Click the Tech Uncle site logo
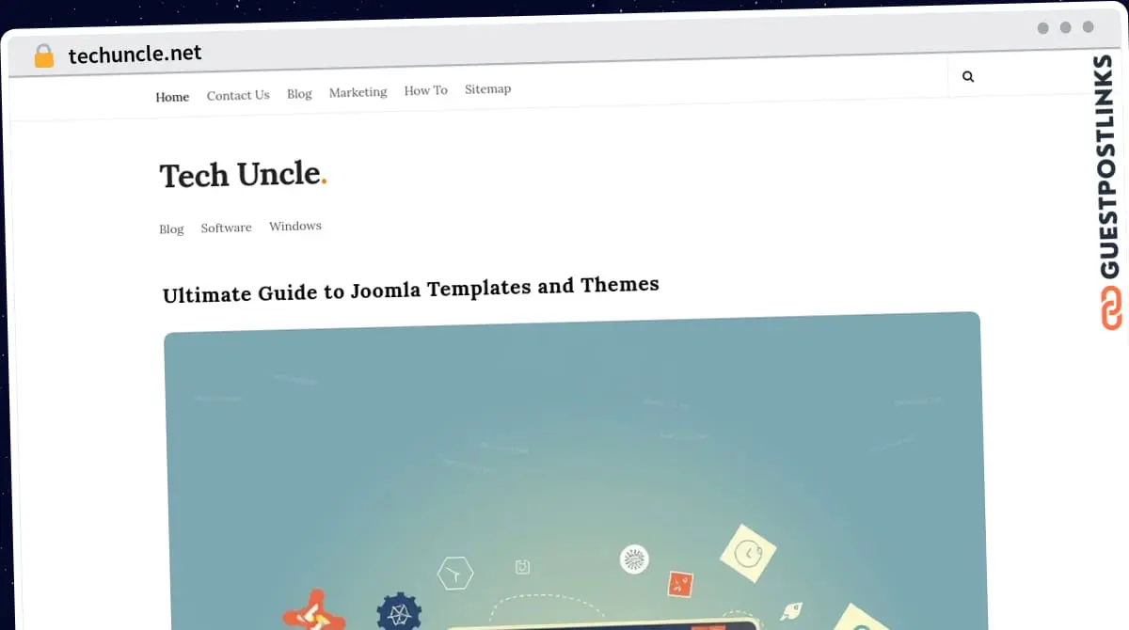 [x=243, y=175]
